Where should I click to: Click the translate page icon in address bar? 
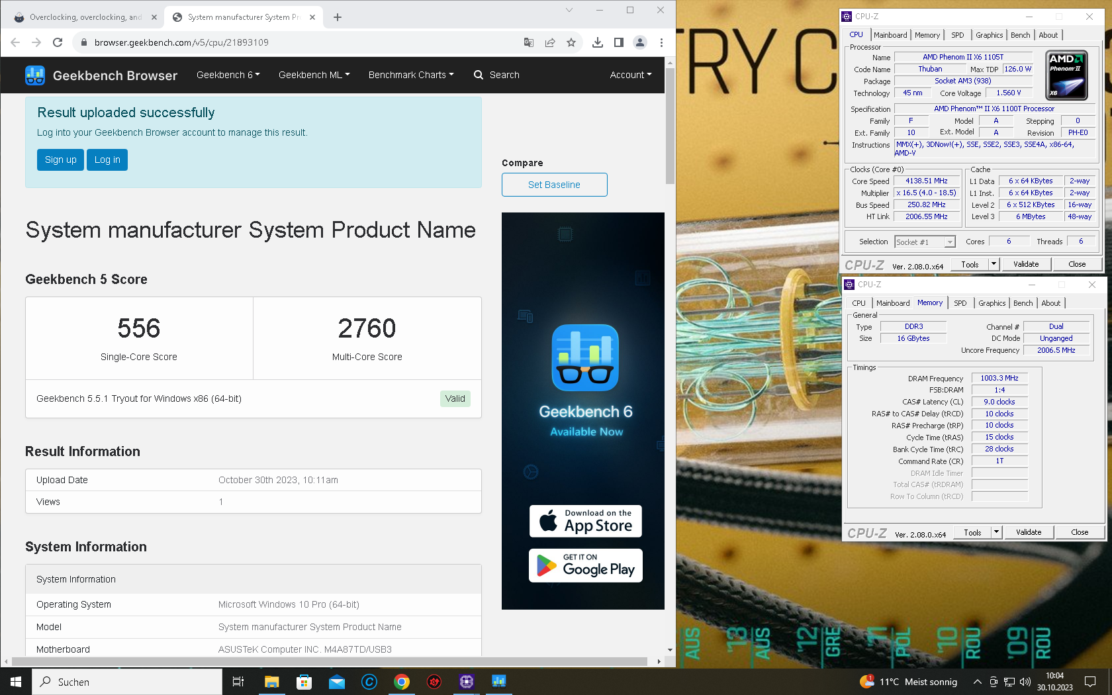point(529,42)
